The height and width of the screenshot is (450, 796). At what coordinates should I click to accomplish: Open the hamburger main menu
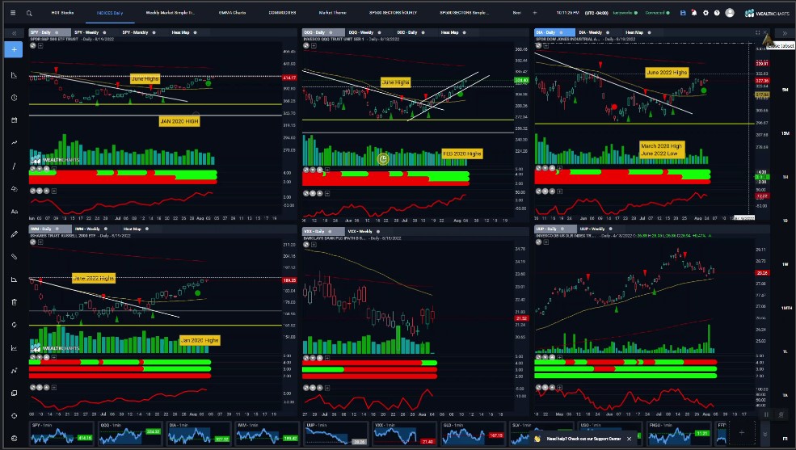click(x=13, y=13)
